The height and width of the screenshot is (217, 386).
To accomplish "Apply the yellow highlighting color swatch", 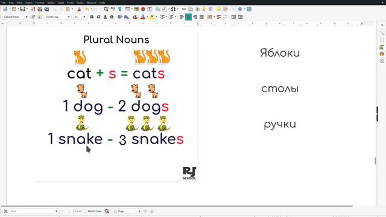I will pos(152,17).
